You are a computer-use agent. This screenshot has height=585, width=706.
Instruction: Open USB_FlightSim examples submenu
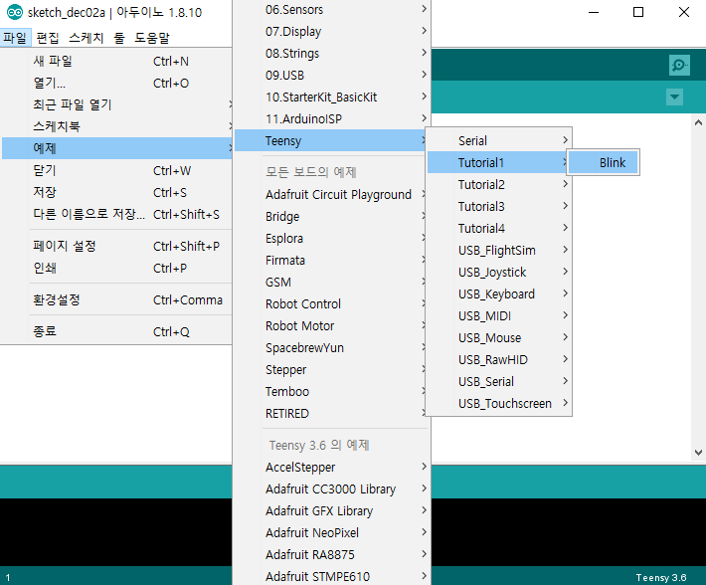point(499,250)
